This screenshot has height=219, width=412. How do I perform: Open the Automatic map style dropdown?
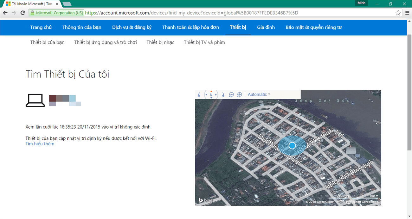(259, 94)
